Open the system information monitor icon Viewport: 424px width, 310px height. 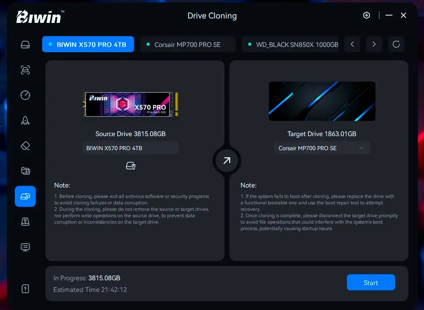pos(25,247)
